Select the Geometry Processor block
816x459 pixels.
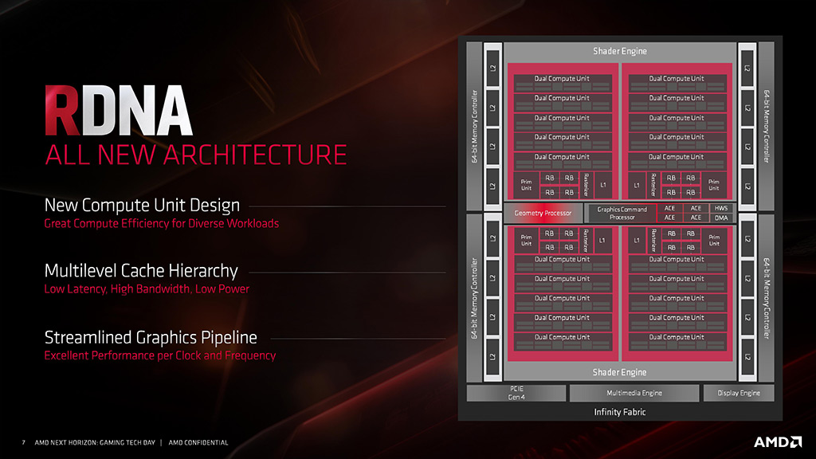(543, 213)
